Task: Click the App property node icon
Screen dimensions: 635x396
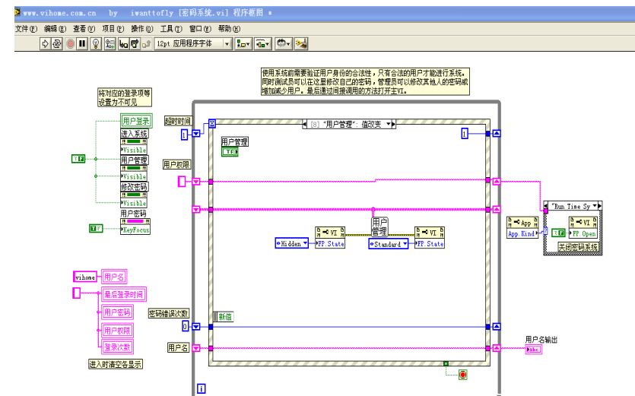Action: pyautogui.click(x=521, y=222)
